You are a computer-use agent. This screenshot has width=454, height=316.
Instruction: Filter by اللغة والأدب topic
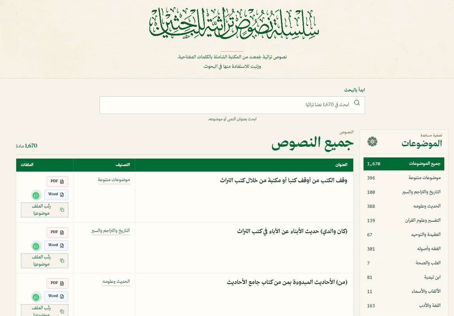(x=403, y=305)
